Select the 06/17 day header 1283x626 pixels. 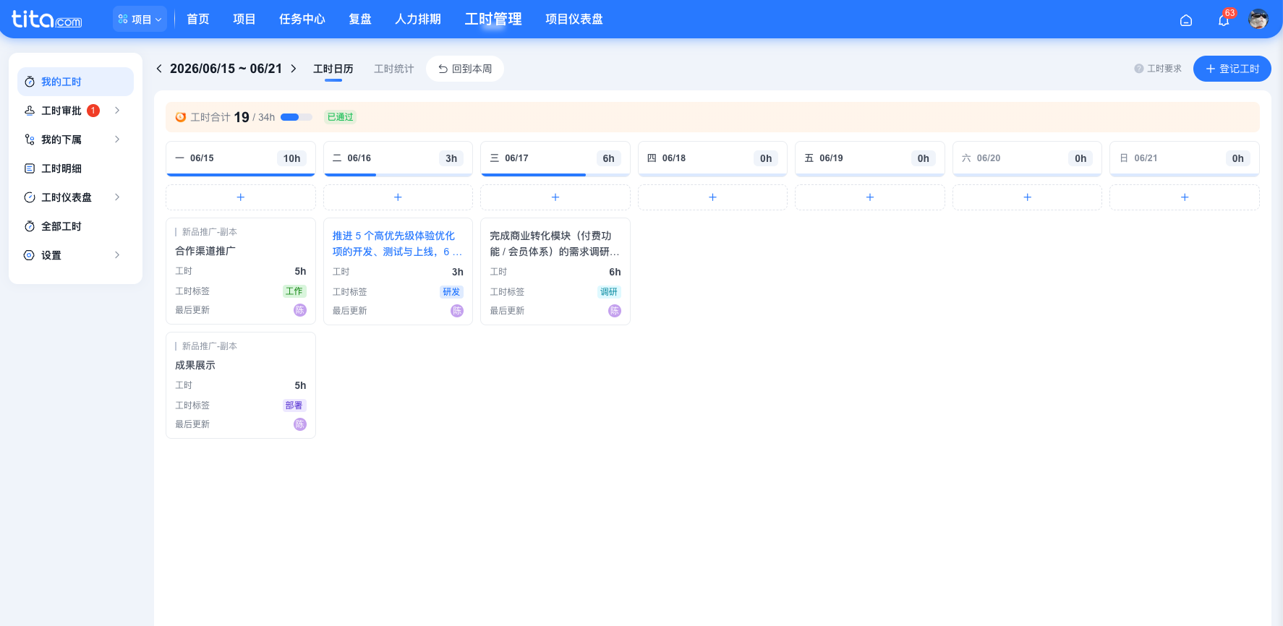[x=555, y=158]
